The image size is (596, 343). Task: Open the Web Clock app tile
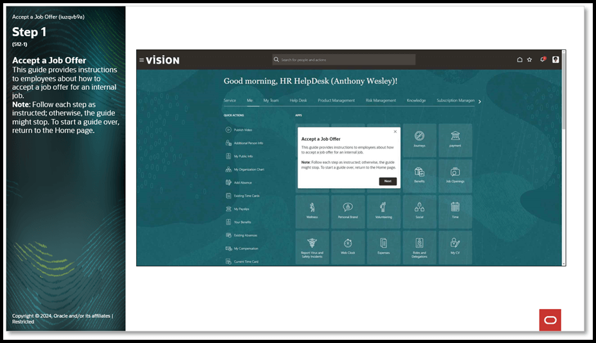click(348, 247)
